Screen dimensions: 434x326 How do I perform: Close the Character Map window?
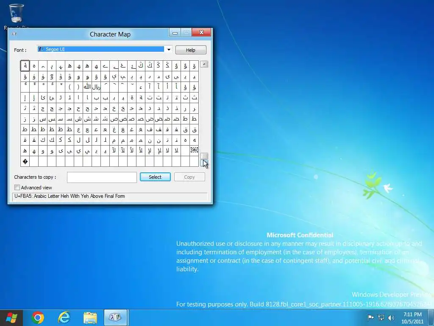(201, 32)
